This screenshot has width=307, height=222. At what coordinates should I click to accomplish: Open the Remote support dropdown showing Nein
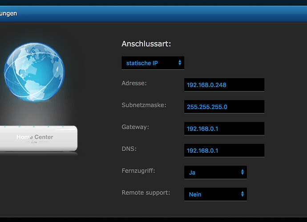215,194
